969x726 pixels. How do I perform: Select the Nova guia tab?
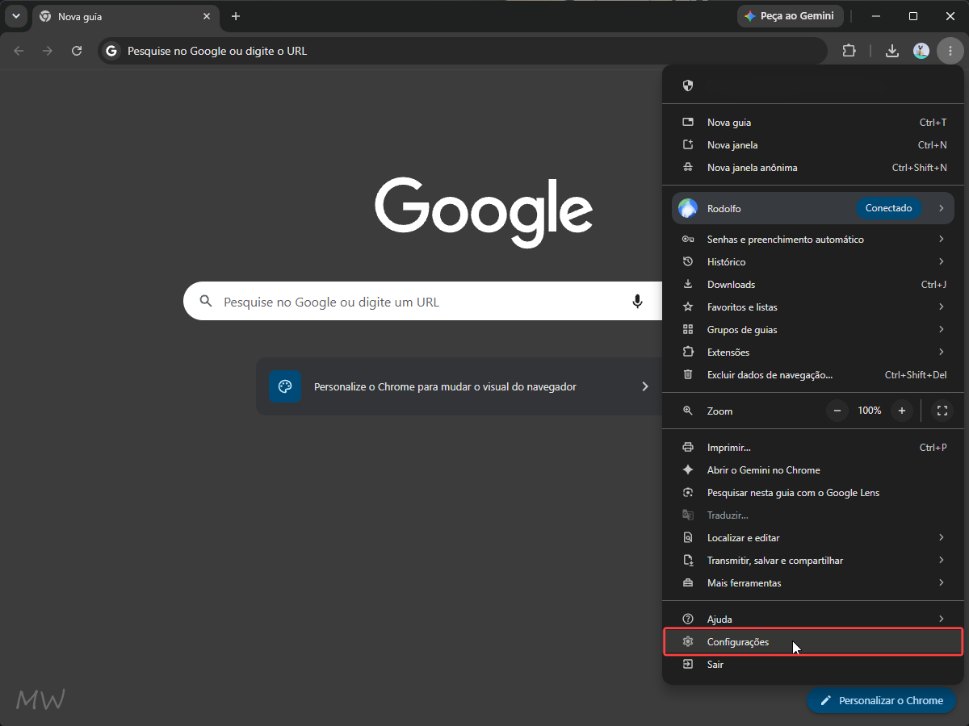coord(125,16)
